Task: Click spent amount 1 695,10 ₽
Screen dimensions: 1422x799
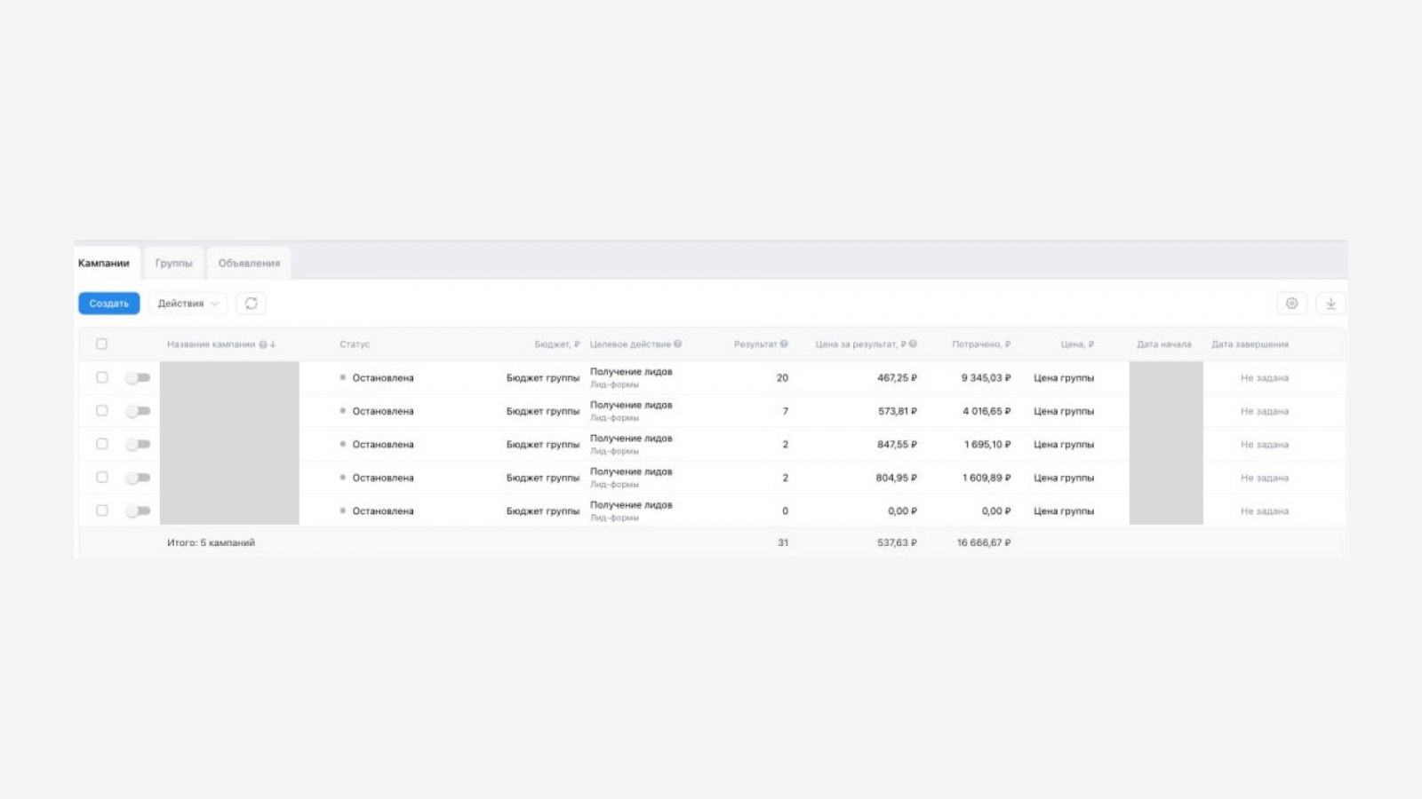Action: 987,445
